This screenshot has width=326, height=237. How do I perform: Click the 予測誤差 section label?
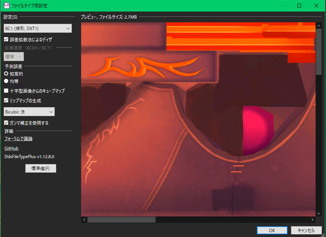pyautogui.click(x=13, y=66)
